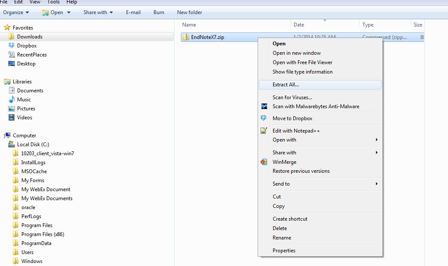Screen dimensions: 448x266
Task: Select the EndNoteX7.zip file icon
Action: 186,37
